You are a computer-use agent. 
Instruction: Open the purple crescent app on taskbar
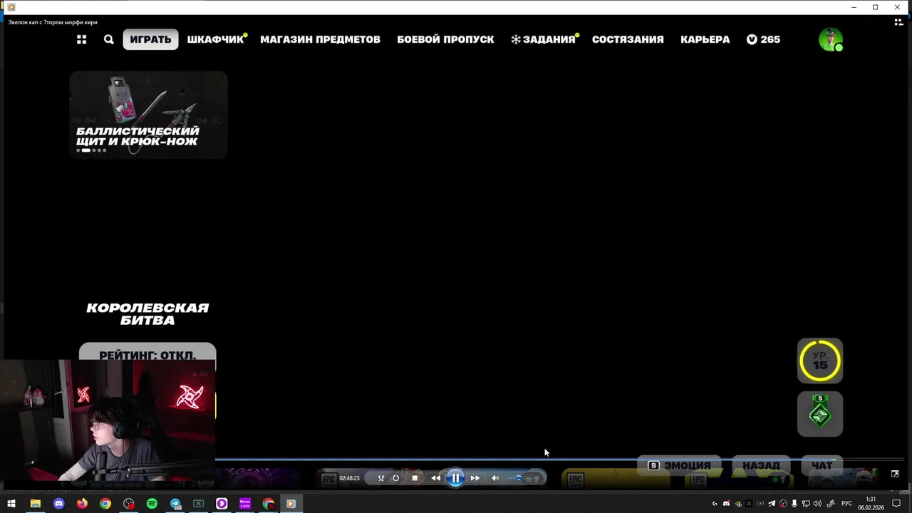pos(222,504)
